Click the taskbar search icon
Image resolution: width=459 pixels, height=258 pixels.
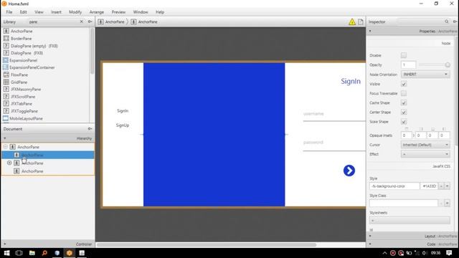click(x=44, y=253)
